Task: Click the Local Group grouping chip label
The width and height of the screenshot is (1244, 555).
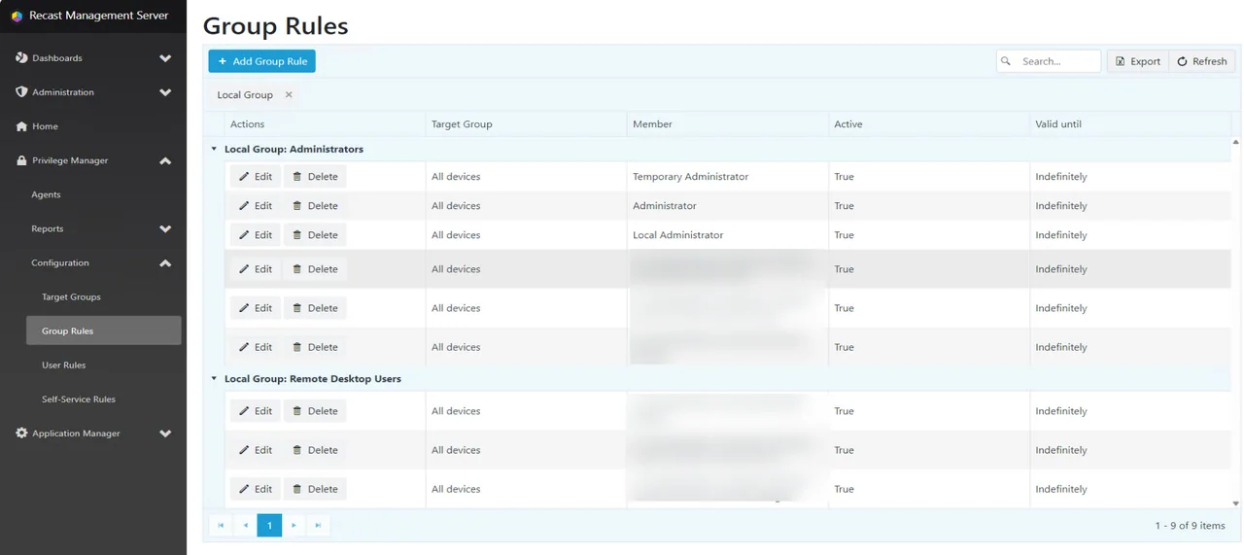Action: click(245, 95)
